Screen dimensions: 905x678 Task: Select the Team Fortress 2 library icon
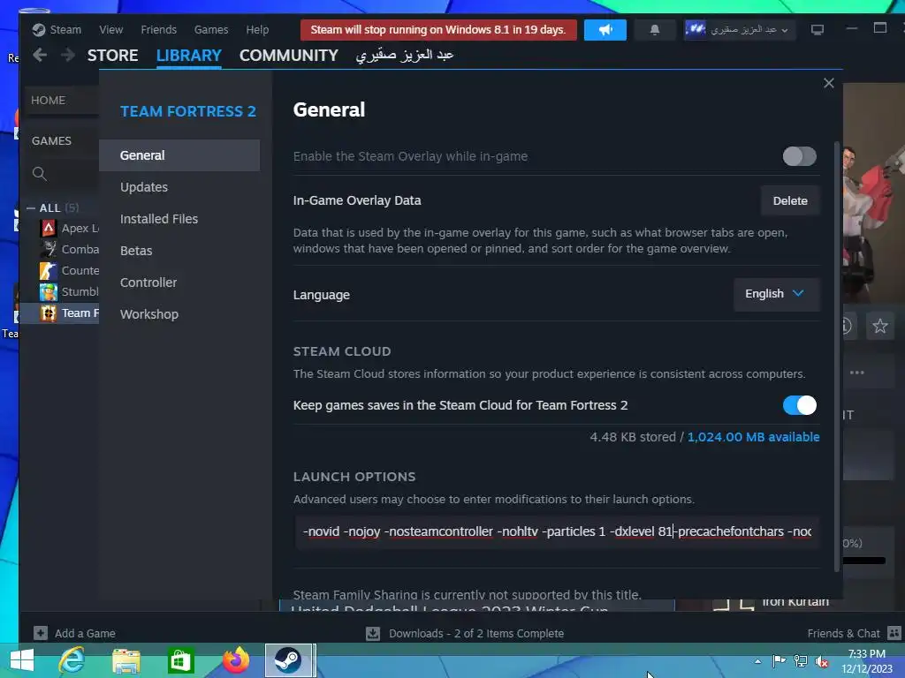click(49, 313)
